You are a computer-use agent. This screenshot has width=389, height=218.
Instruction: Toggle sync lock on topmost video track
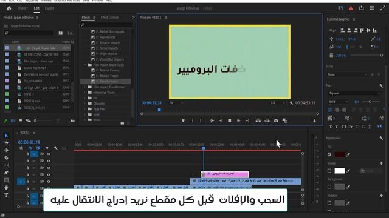click(x=42, y=154)
